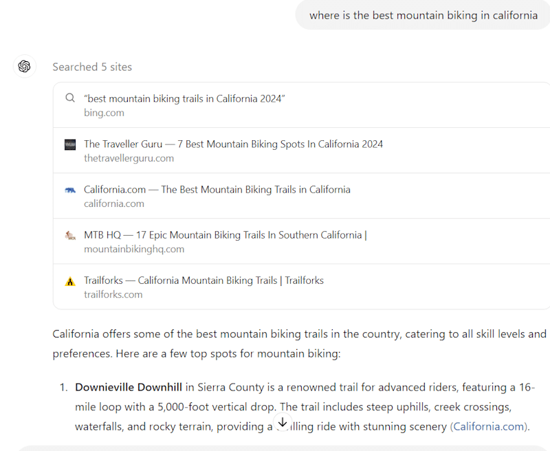Click the intro paragraph starting 'California offers'
This screenshot has width=550, height=451.
click(x=300, y=344)
